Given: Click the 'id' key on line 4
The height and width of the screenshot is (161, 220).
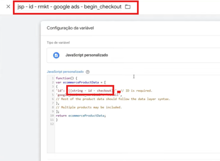Looking at the screenshot, I should (59, 91).
